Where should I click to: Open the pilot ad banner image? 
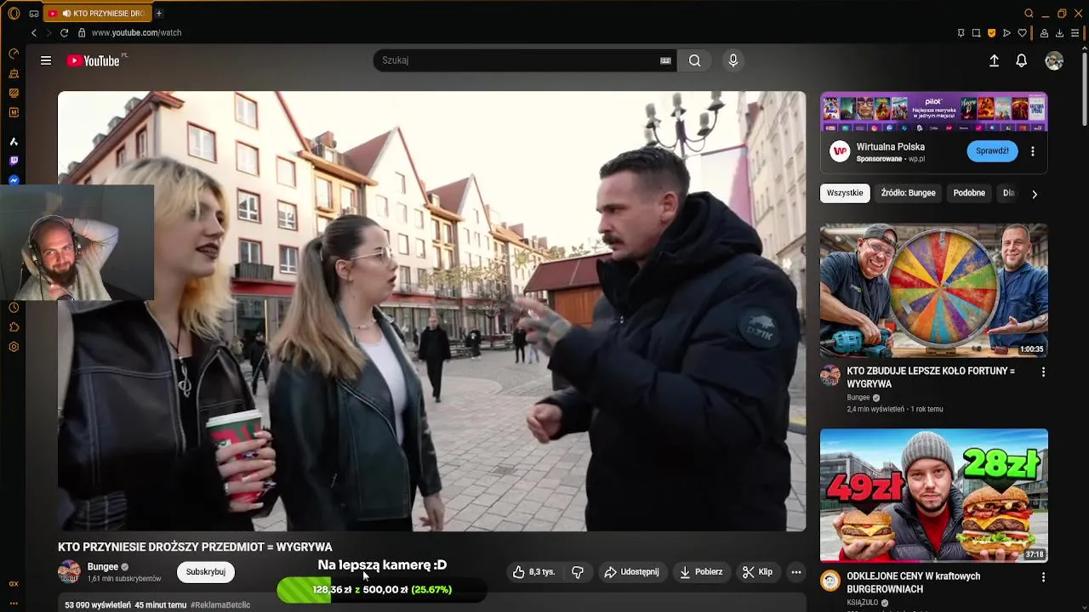tap(933, 112)
